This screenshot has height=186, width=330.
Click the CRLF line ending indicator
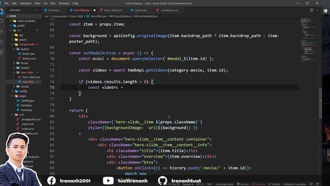(x=209, y=184)
